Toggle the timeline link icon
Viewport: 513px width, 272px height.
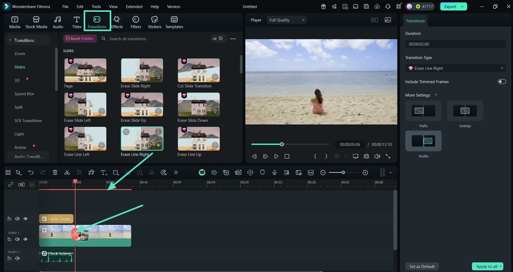pyautogui.click(x=11, y=184)
